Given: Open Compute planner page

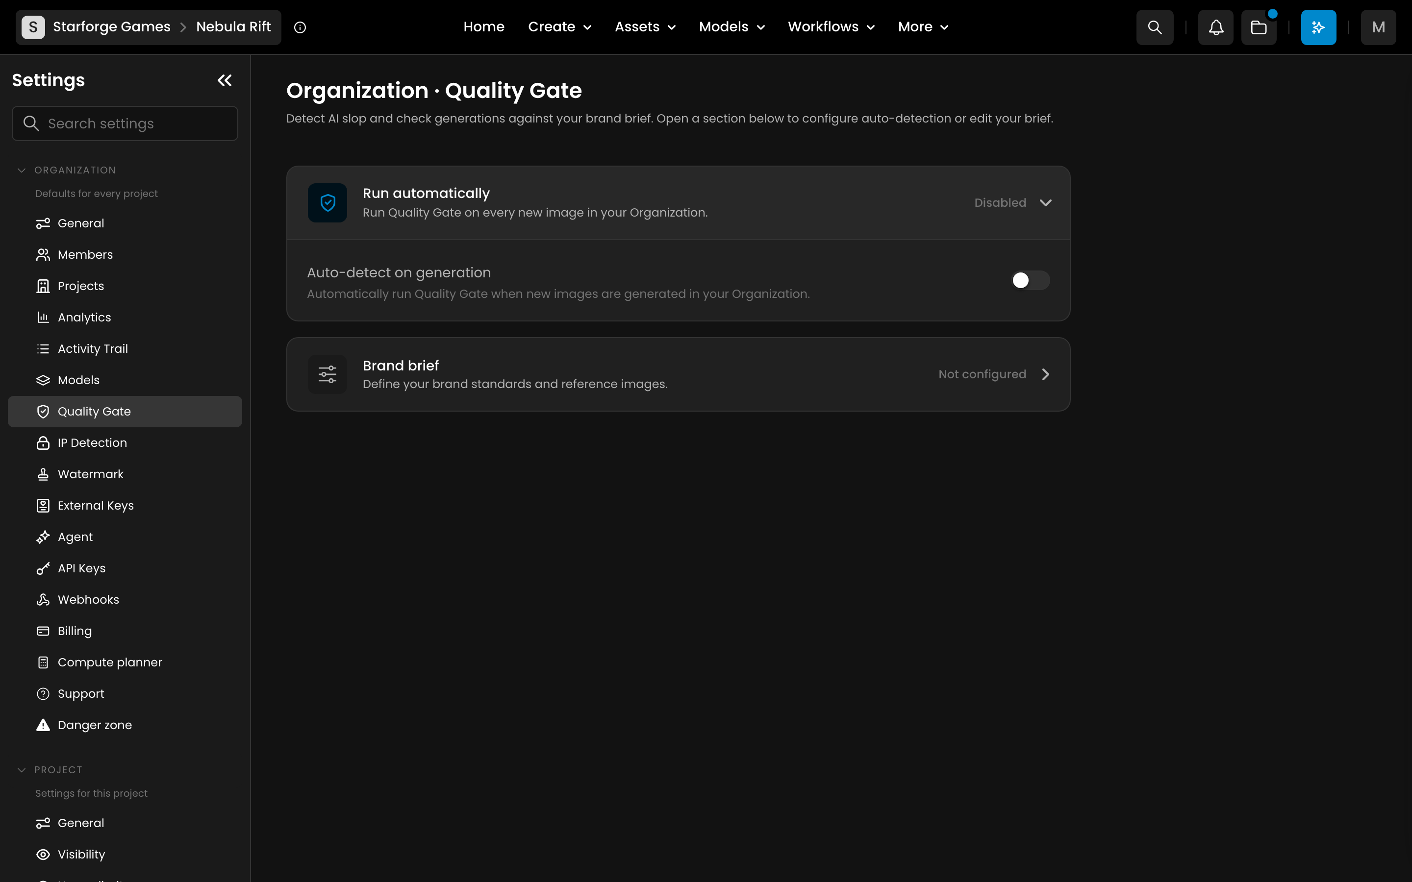Looking at the screenshot, I should 125,662.
